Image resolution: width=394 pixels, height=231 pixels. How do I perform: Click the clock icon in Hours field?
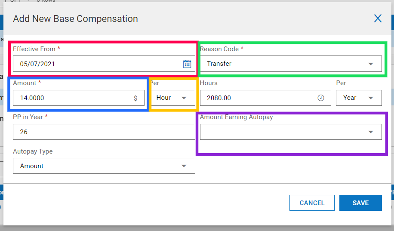pos(321,98)
